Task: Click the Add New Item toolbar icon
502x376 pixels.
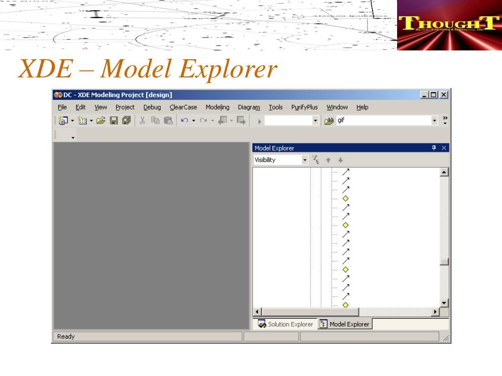Action: (82, 120)
